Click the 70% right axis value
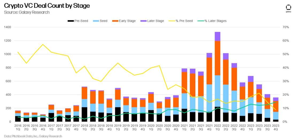This screenshot has height=140, width=294. [x=285, y=27]
